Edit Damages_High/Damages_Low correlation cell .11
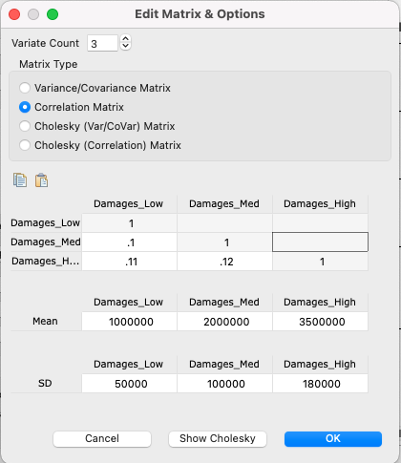Viewport: 401px width, 463px height. point(129,262)
